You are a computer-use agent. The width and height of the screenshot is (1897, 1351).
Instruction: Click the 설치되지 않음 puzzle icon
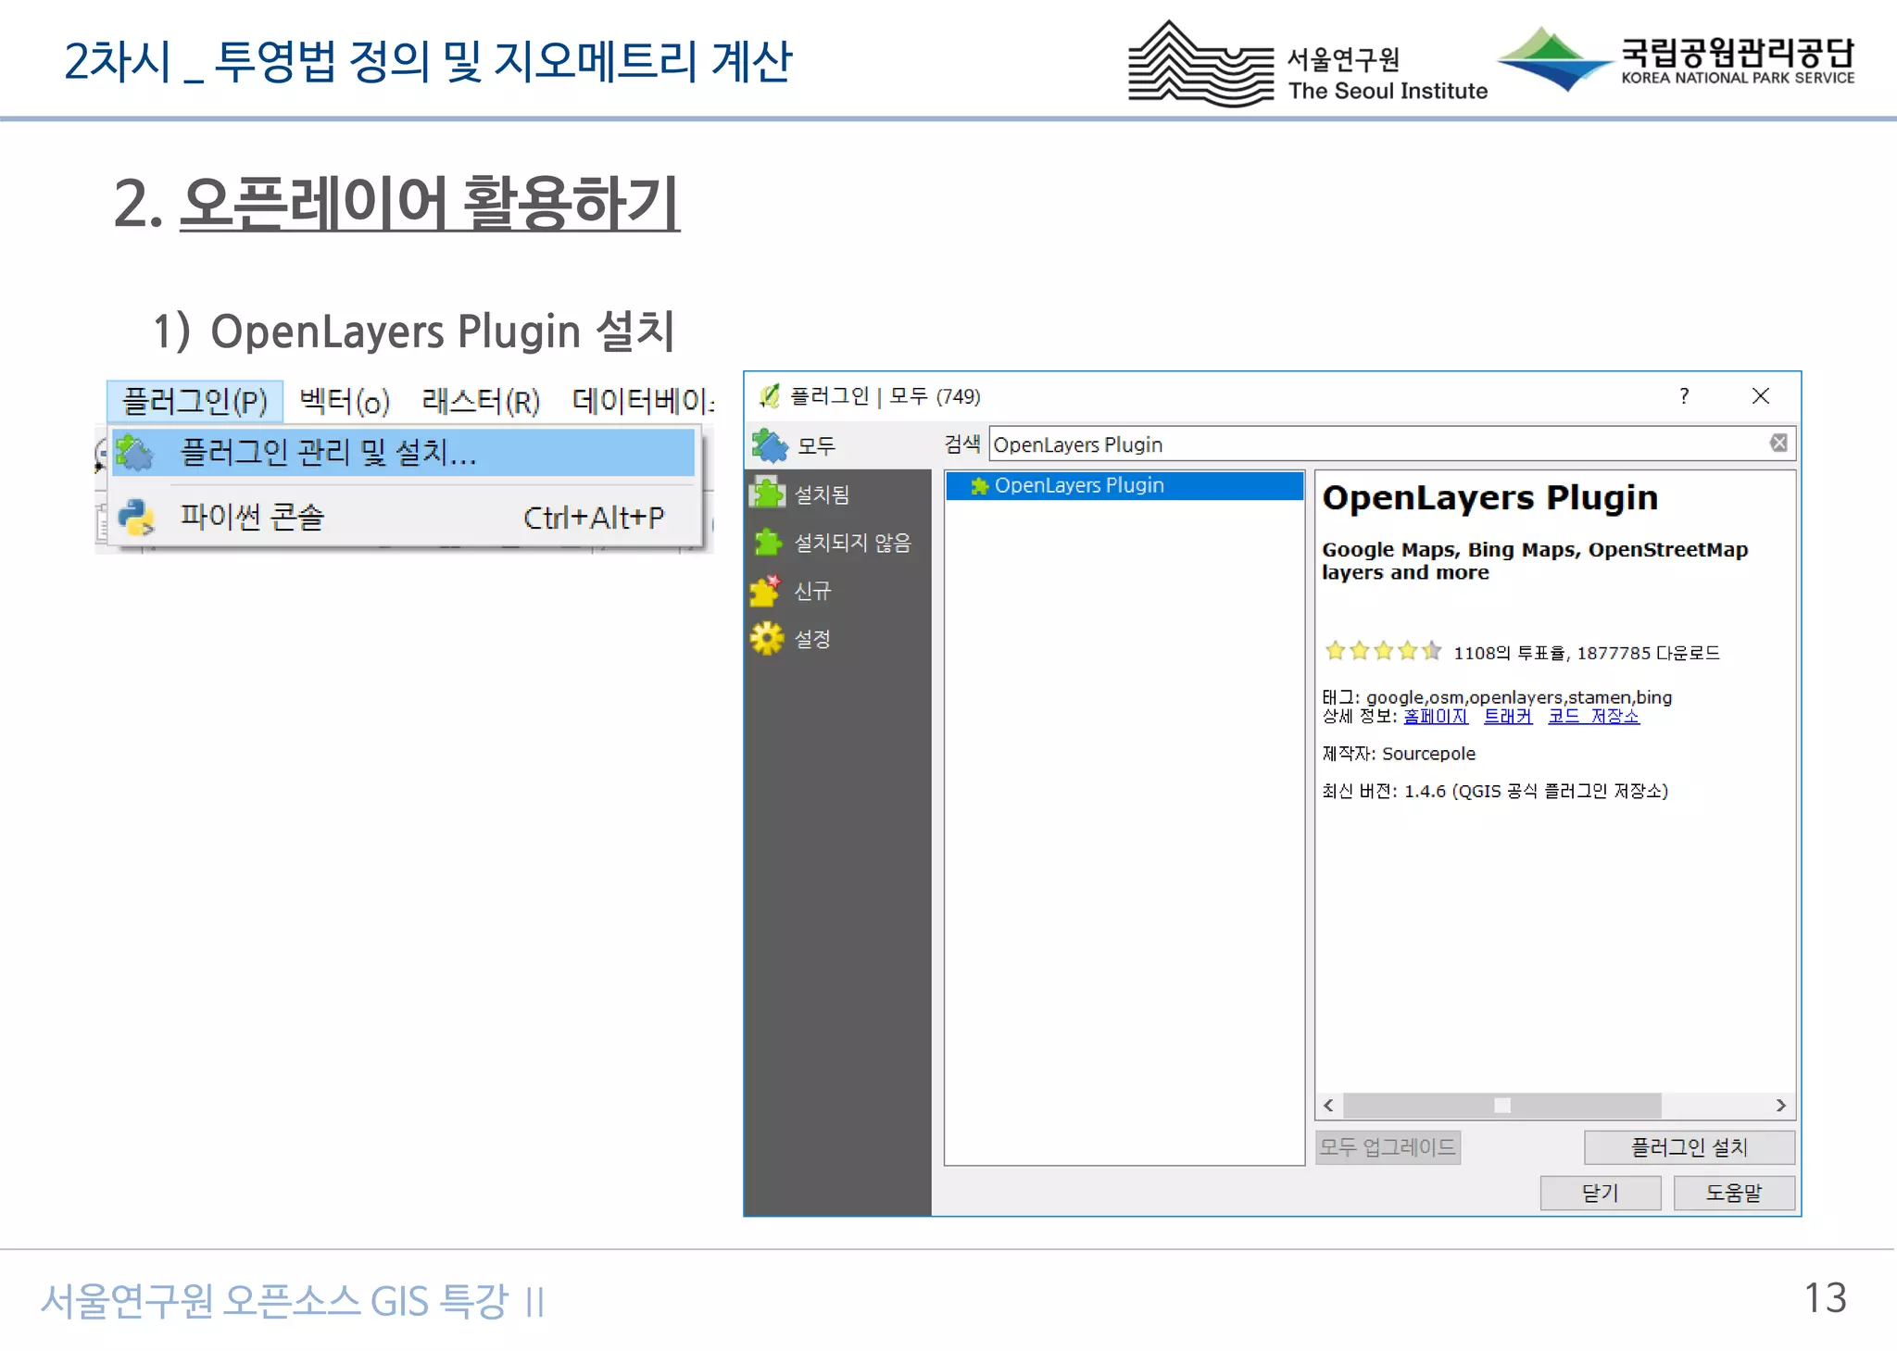(x=768, y=542)
